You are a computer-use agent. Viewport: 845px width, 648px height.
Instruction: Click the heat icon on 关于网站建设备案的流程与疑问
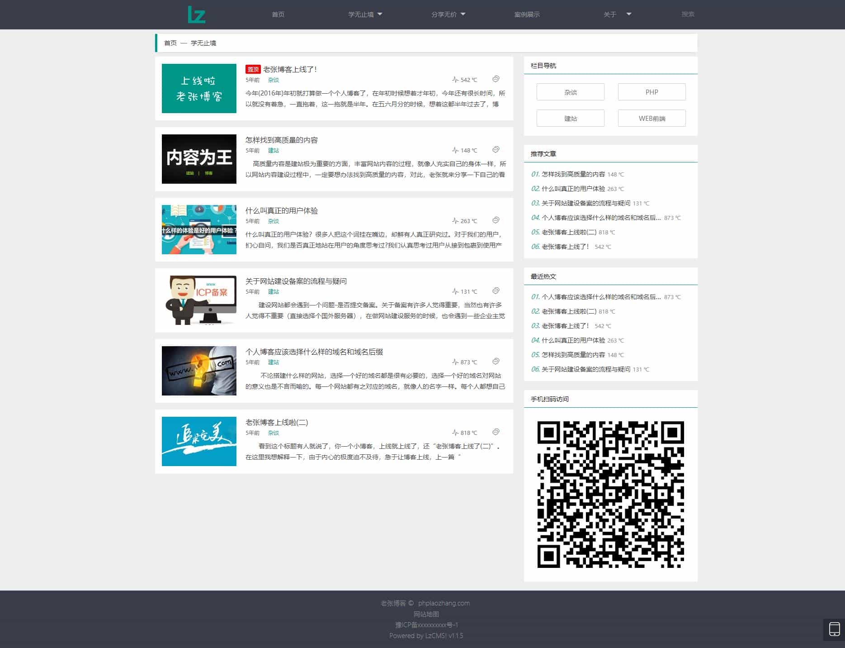click(455, 291)
